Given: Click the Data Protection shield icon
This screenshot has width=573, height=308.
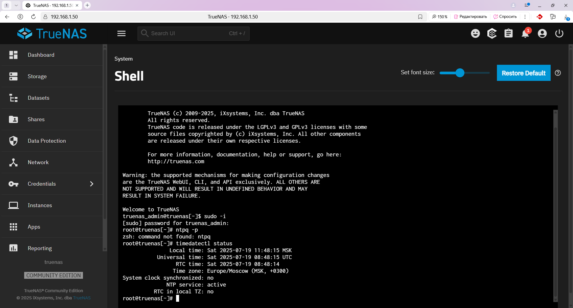Looking at the screenshot, I should click(x=13, y=141).
